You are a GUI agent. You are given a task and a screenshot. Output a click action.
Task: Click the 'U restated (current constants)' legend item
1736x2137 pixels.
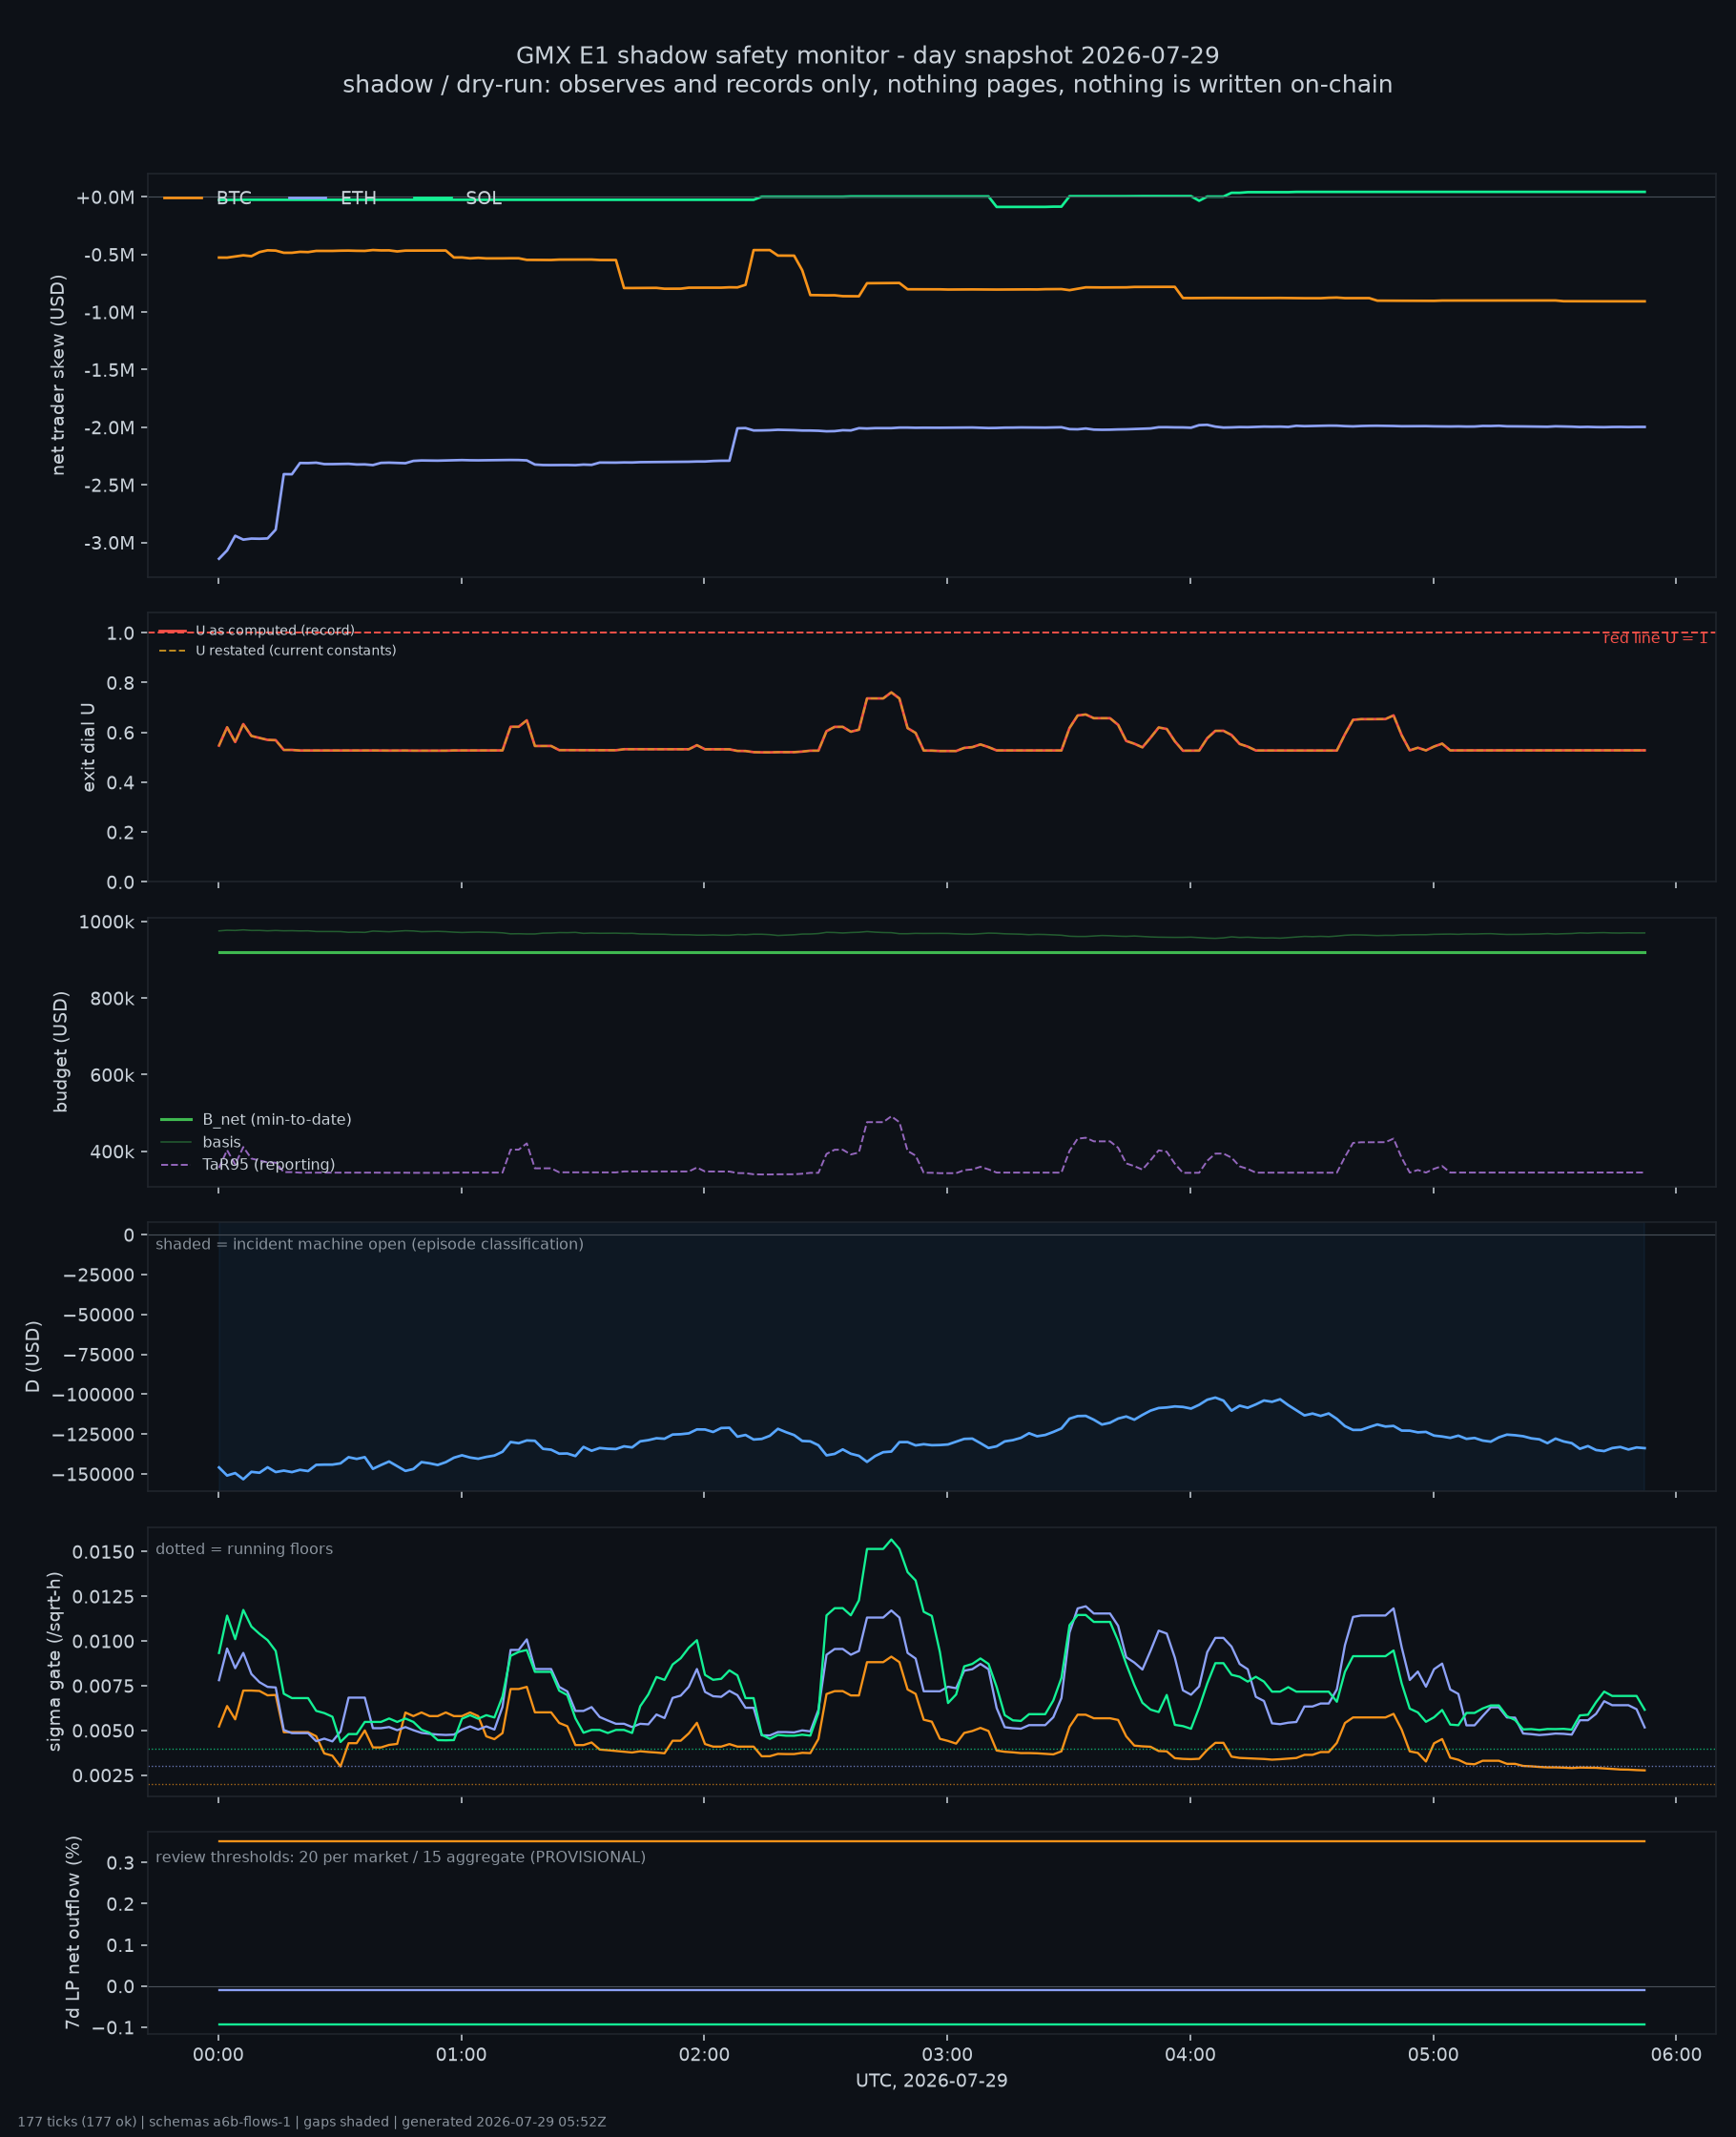pyautogui.click(x=278, y=651)
